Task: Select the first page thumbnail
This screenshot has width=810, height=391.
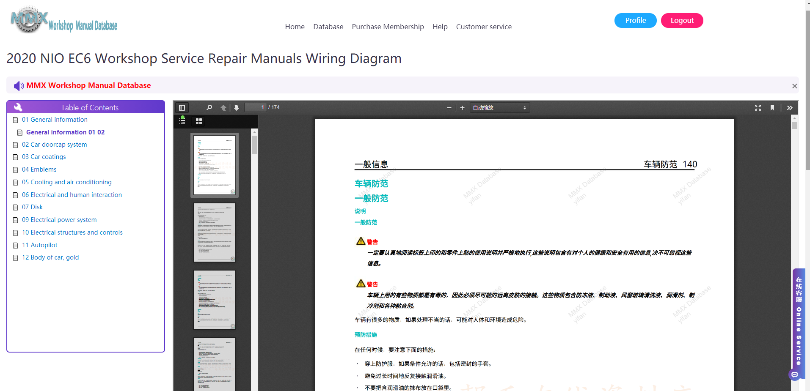Action: [x=215, y=165]
